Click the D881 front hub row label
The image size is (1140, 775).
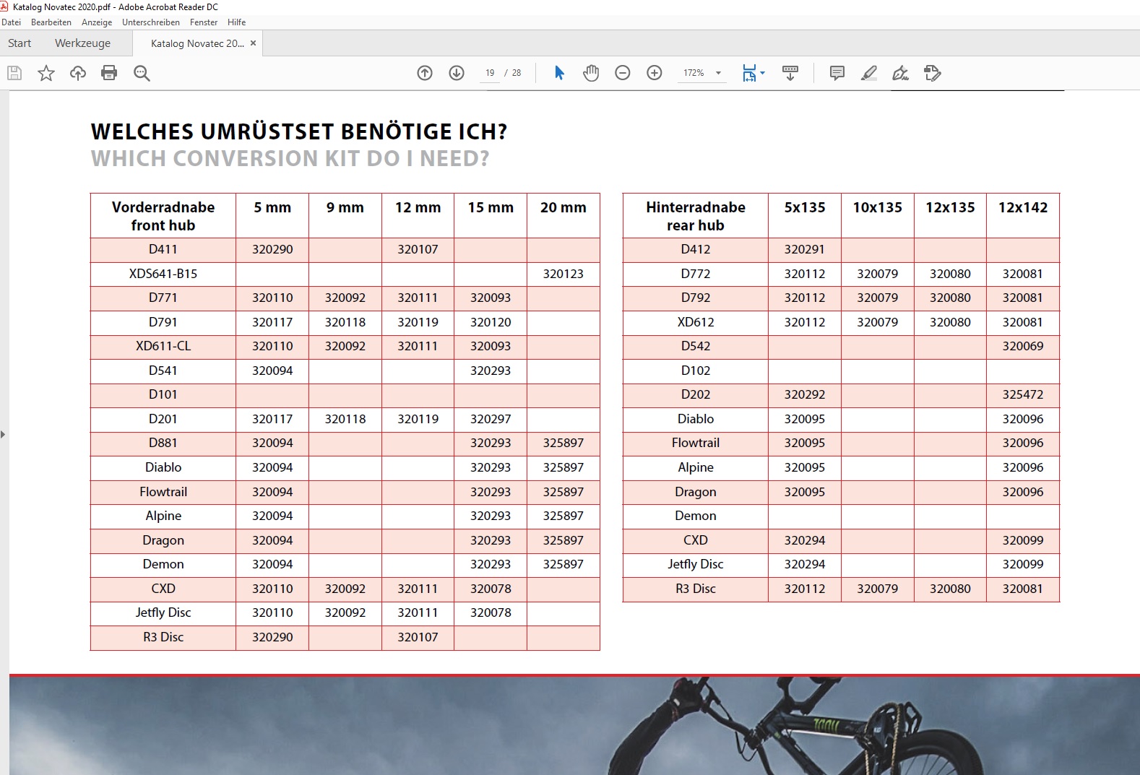pos(163,443)
